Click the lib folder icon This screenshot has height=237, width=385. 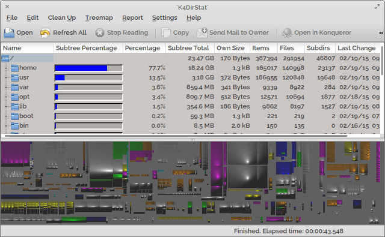(14, 107)
